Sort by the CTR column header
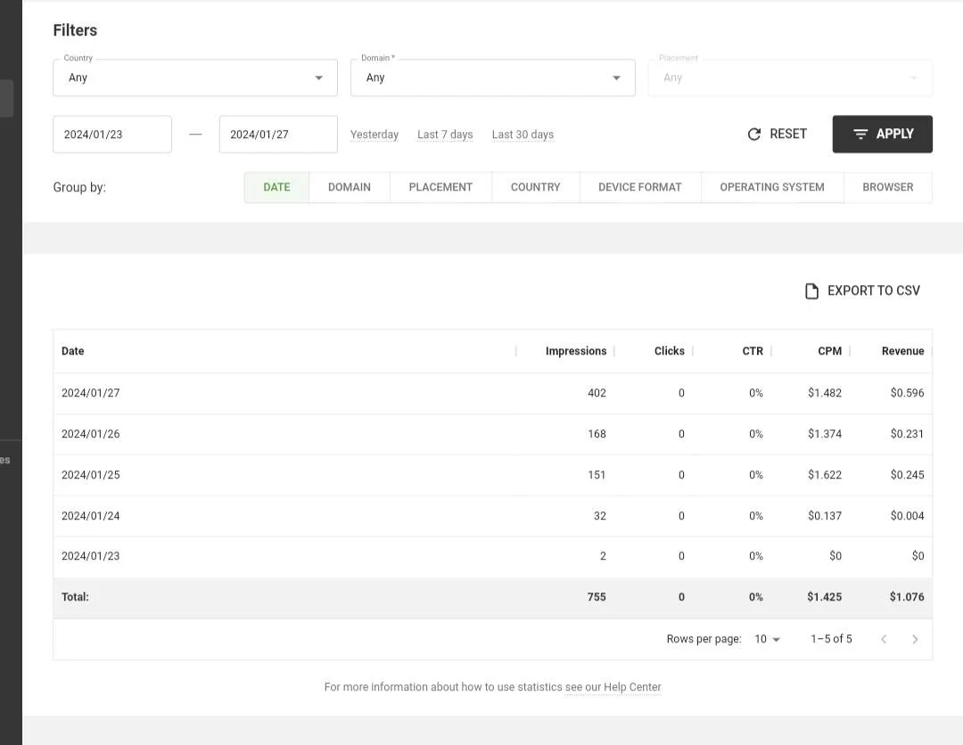The image size is (963, 745). pos(753,351)
